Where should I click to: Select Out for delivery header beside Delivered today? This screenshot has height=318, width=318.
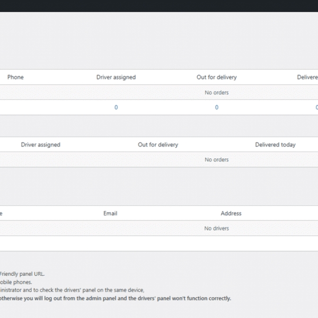(x=158, y=145)
